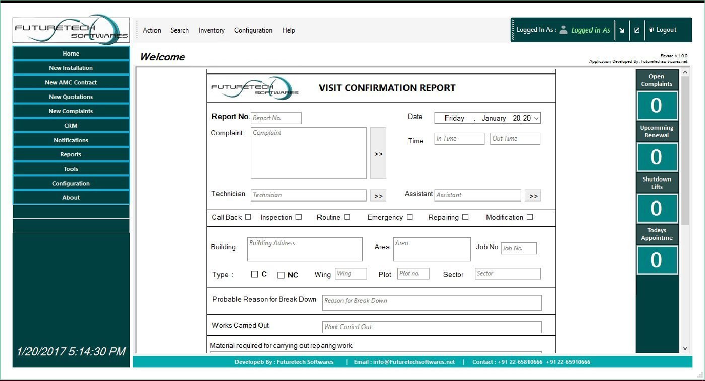Tick the NC type checkbox
This screenshot has height=381, width=705.
click(x=281, y=275)
